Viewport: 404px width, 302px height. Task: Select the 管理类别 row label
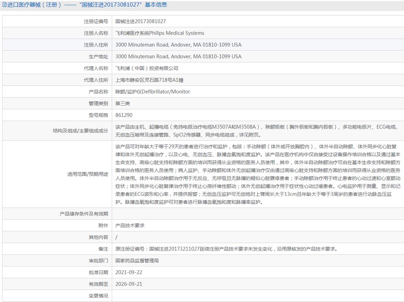pos(98,103)
